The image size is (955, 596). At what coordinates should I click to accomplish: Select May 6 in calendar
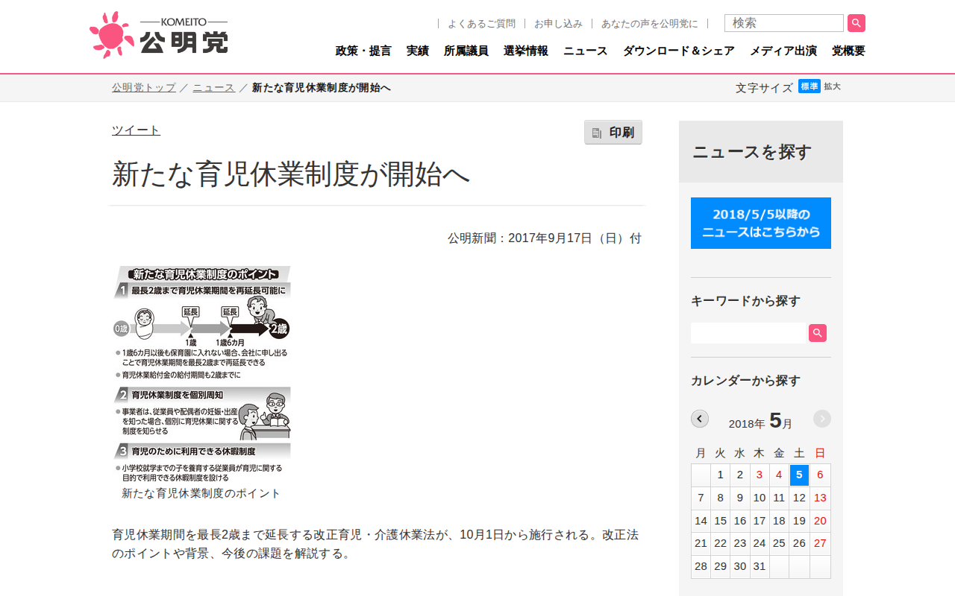coord(820,475)
